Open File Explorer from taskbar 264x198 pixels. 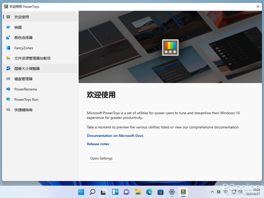(138, 192)
